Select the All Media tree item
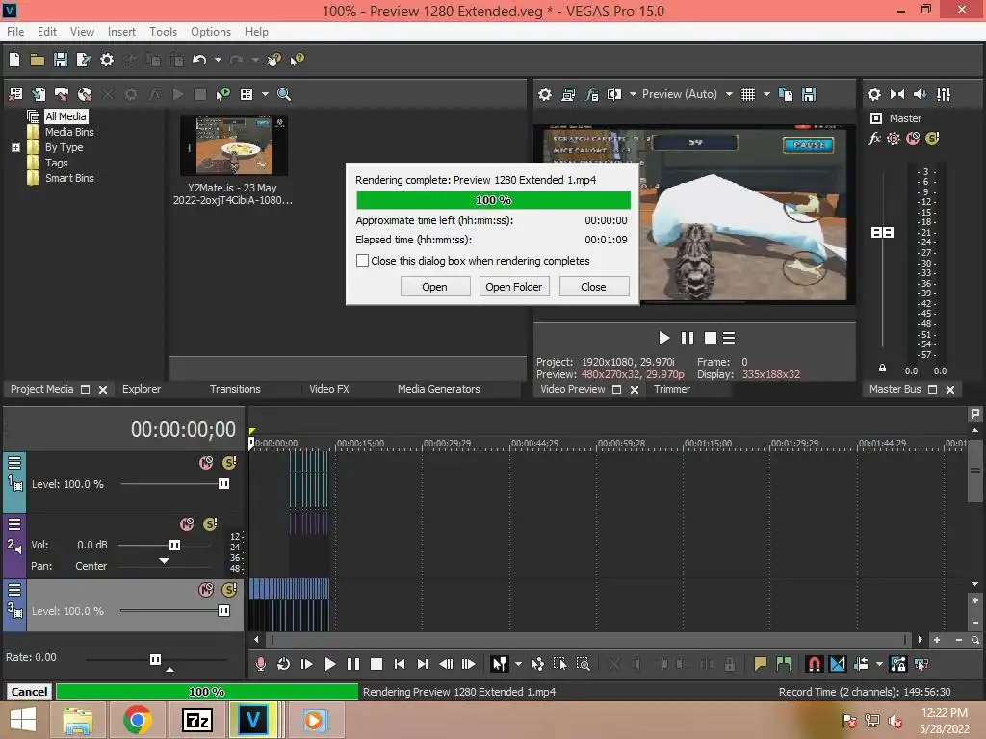 [x=65, y=116]
